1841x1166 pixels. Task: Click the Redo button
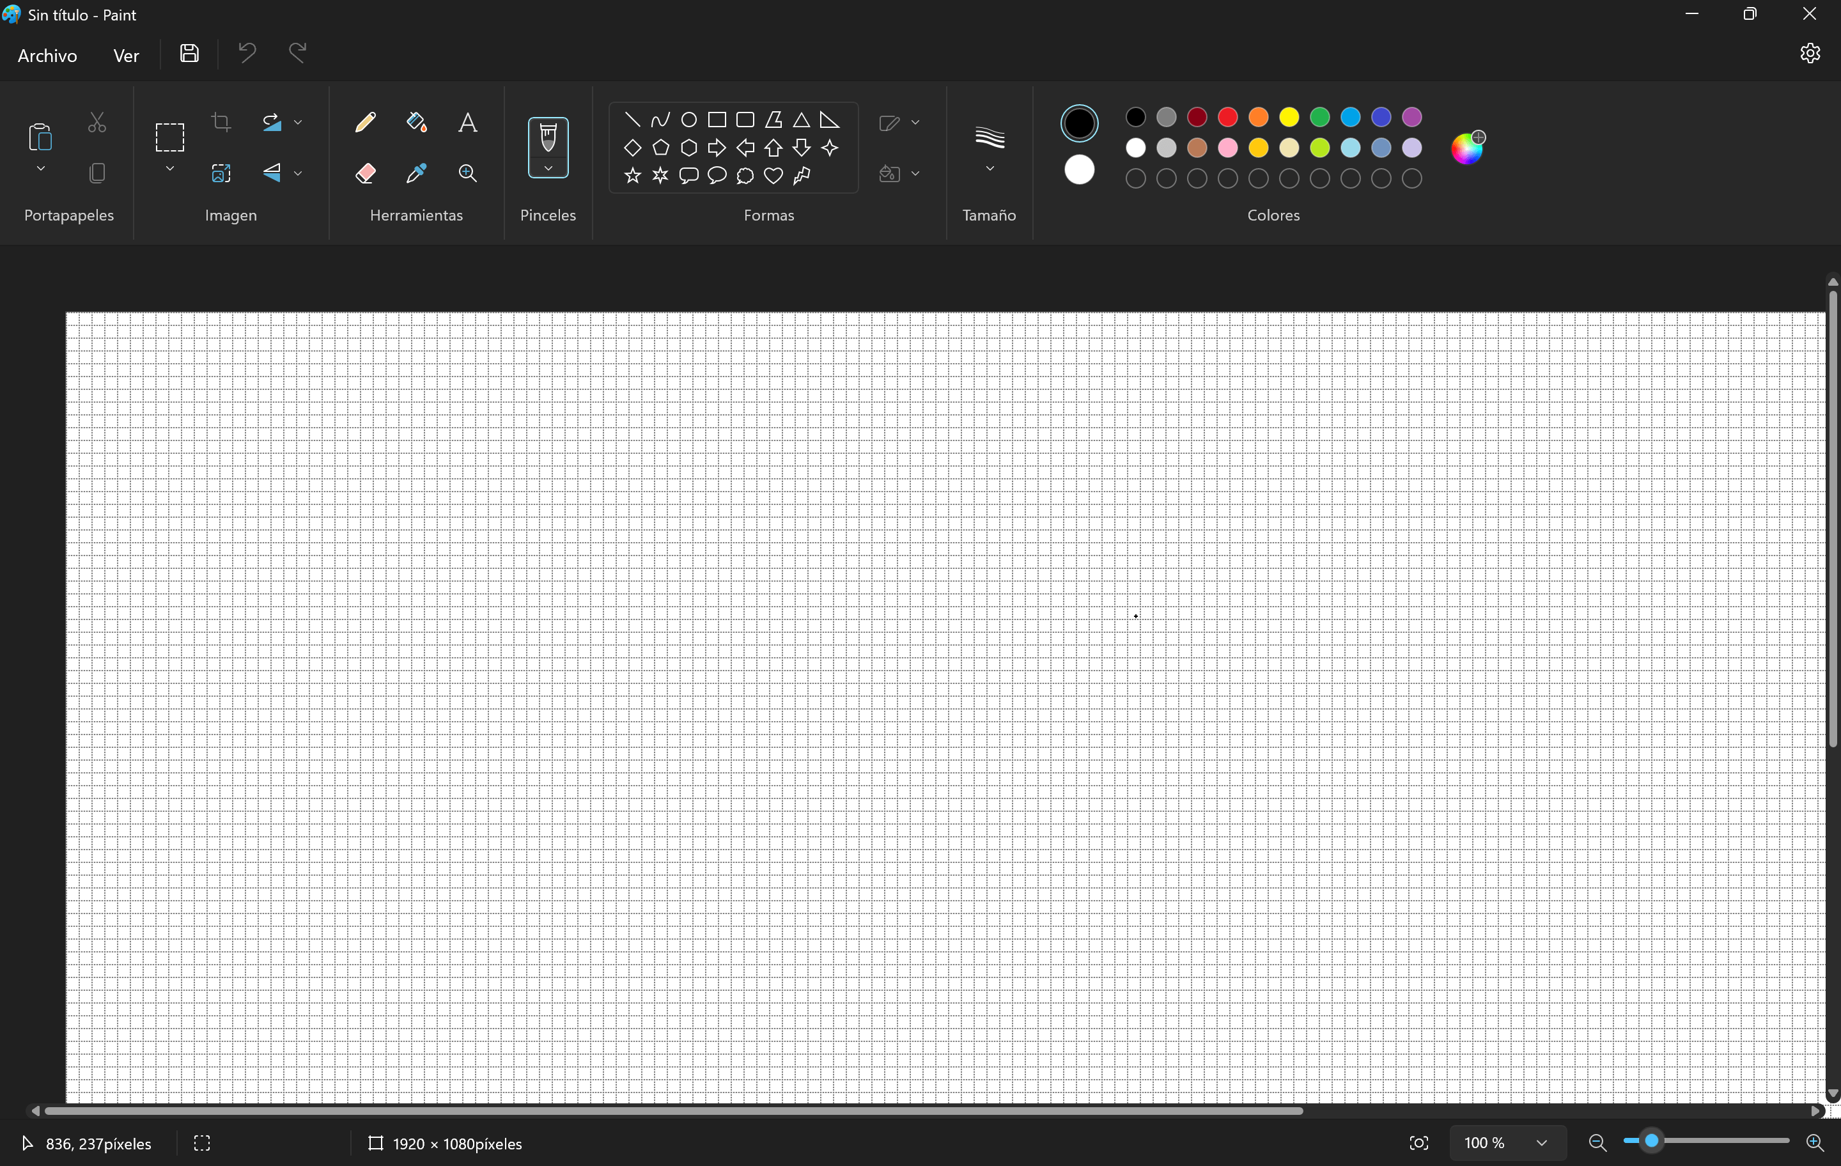click(297, 53)
